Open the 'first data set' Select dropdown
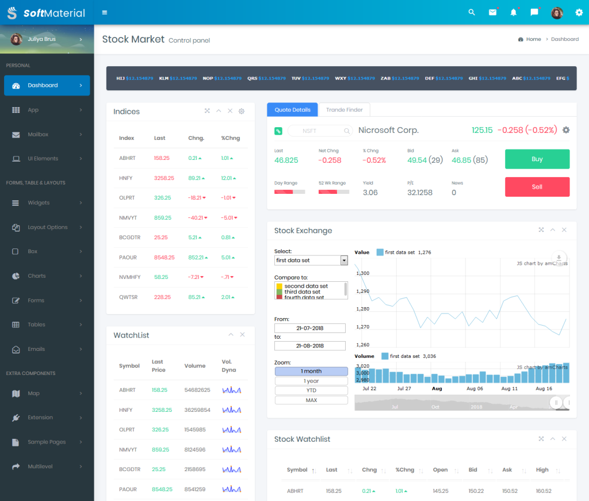This screenshot has height=501, width=589. pos(311,260)
